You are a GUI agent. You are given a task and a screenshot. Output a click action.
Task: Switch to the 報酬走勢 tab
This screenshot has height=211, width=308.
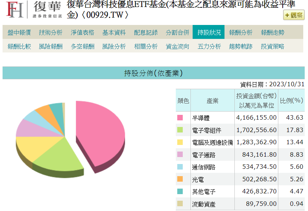tap(272, 32)
